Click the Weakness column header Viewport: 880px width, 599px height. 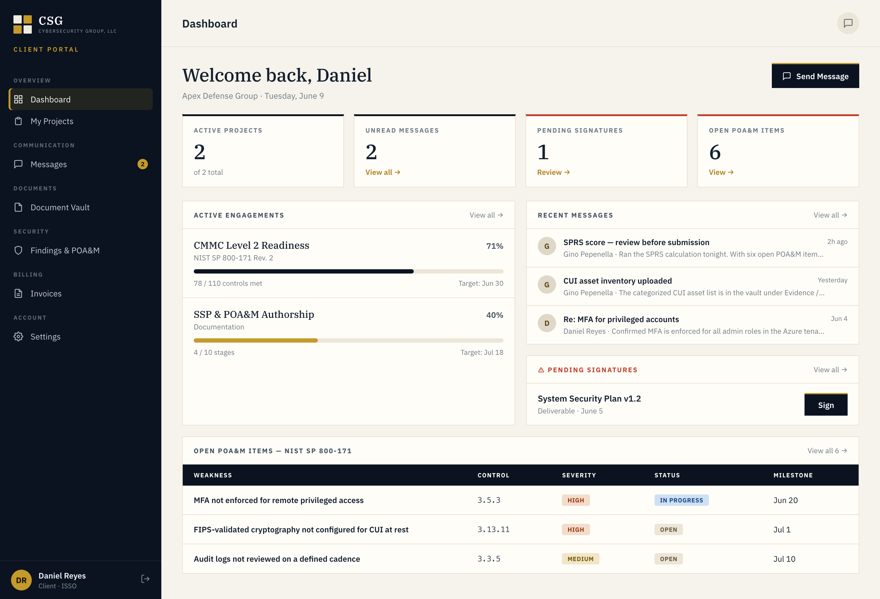point(213,475)
